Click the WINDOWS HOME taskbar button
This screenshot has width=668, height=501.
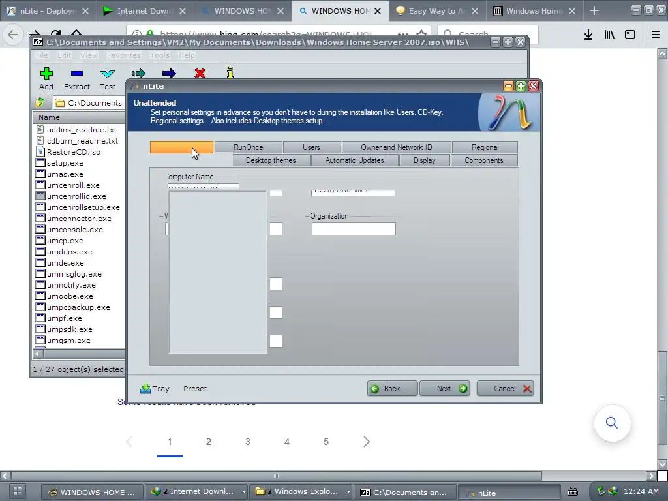pyautogui.click(x=91, y=492)
